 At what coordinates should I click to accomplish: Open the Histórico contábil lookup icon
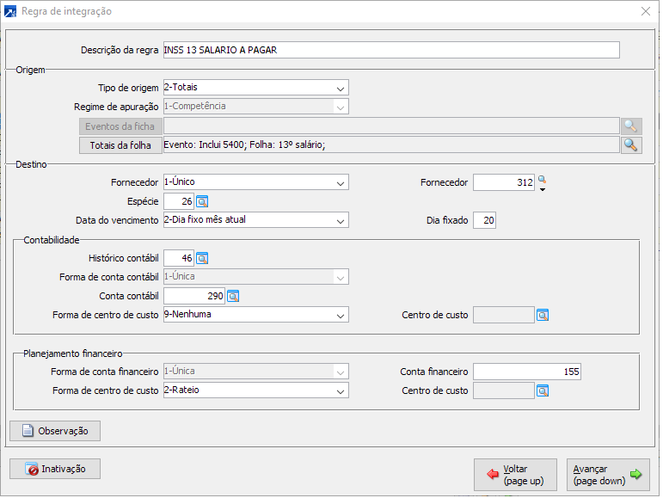pyautogui.click(x=202, y=258)
